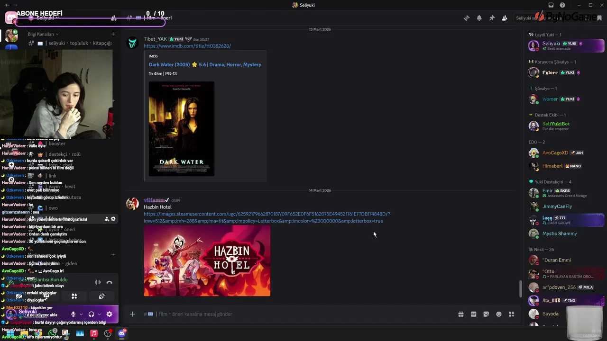Screen dimensions: 607x341
Task: Open notification settings bell icon
Action: (x=479, y=18)
